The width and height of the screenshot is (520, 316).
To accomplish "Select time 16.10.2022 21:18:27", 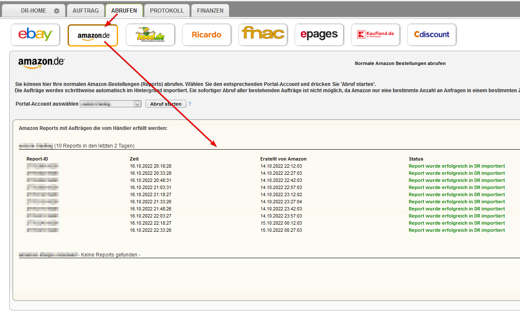I will pyautogui.click(x=151, y=194).
